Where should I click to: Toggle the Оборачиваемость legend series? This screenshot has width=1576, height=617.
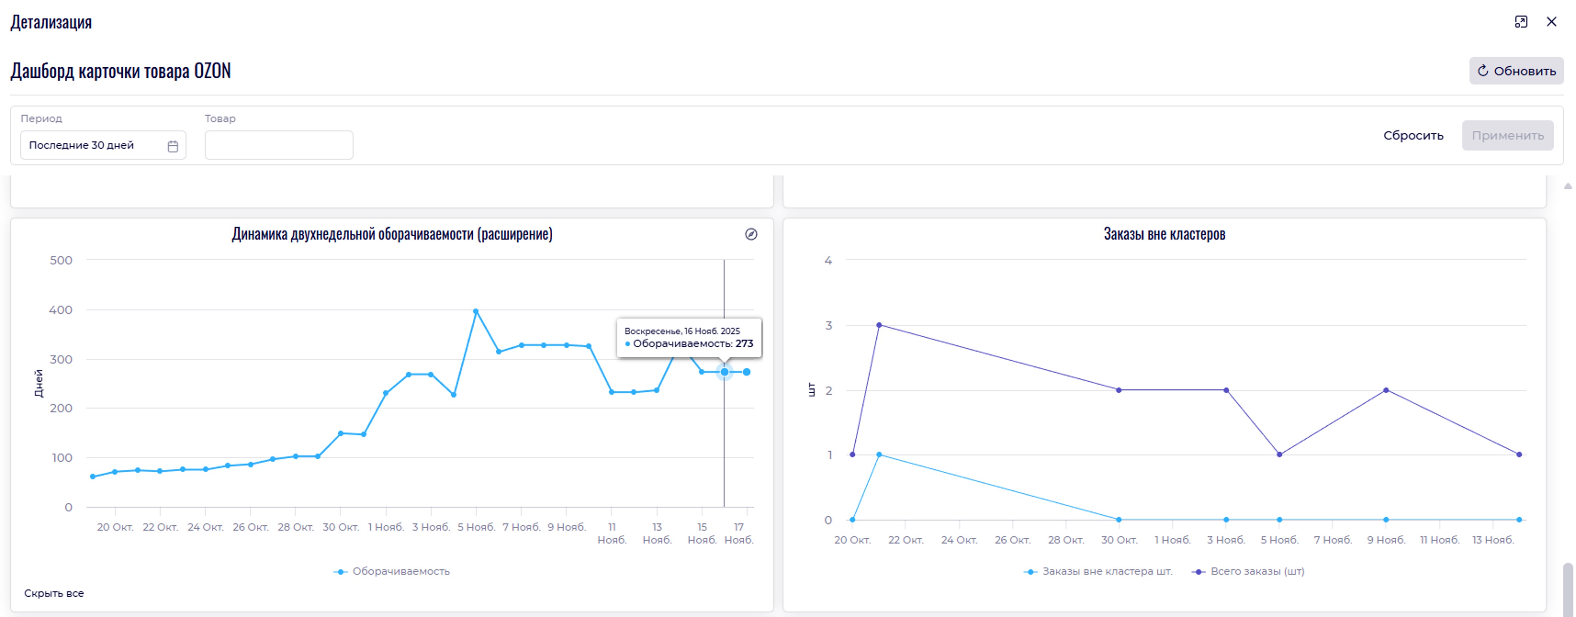[391, 571]
